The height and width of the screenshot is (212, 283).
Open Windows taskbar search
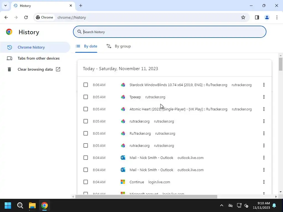pyautogui.click(x=20, y=205)
